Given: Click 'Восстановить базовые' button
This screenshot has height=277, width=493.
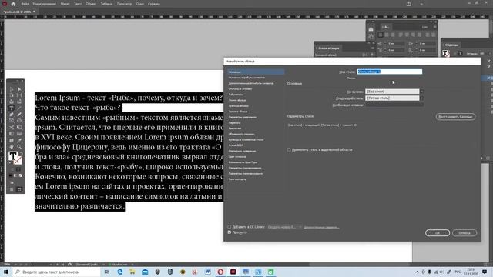Looking at the screenshot, I should pyautogui.click(x=455, y=117).
